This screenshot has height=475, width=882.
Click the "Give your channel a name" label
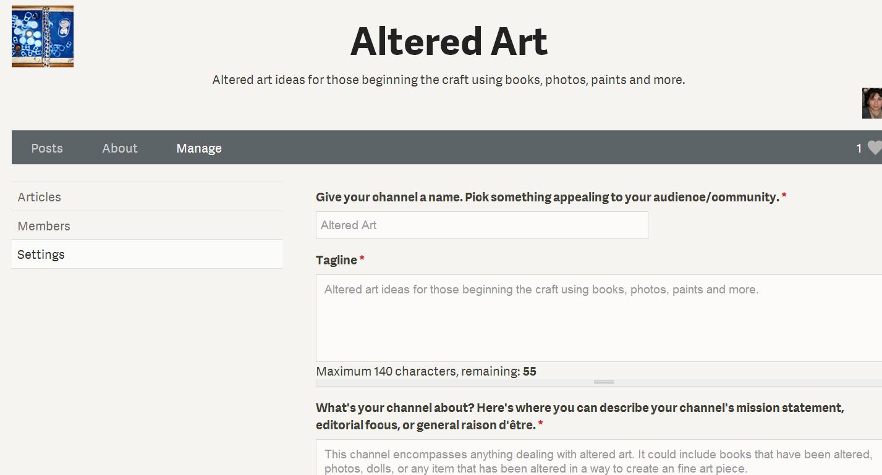click(x=547, y=197)
